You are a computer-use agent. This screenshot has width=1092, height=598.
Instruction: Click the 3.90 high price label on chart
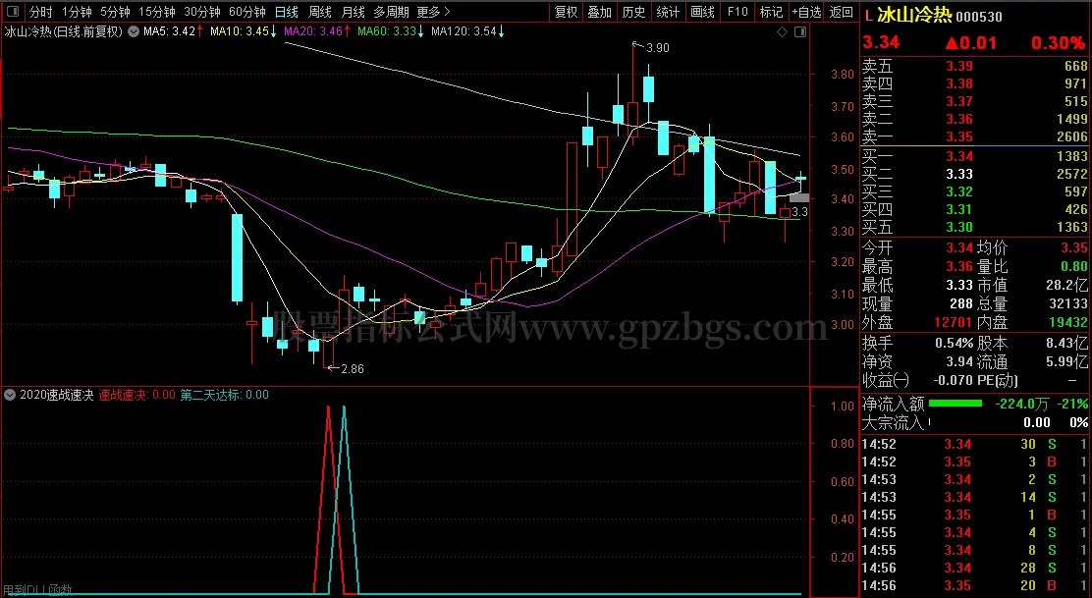pyautogui.click(x=657, y=48)
